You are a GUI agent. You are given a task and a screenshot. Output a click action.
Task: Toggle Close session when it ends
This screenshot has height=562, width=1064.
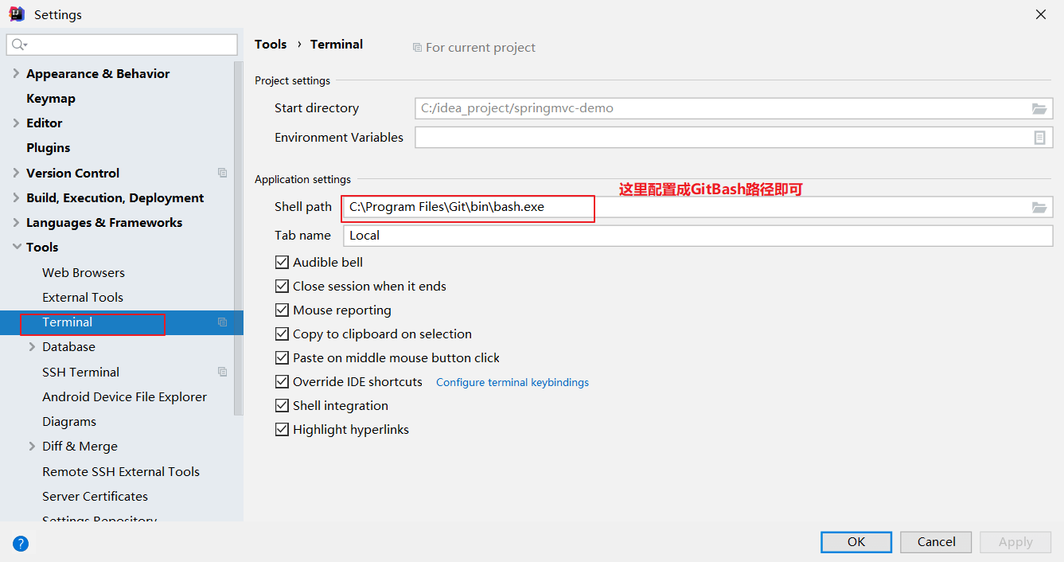[x=282, y=286]
